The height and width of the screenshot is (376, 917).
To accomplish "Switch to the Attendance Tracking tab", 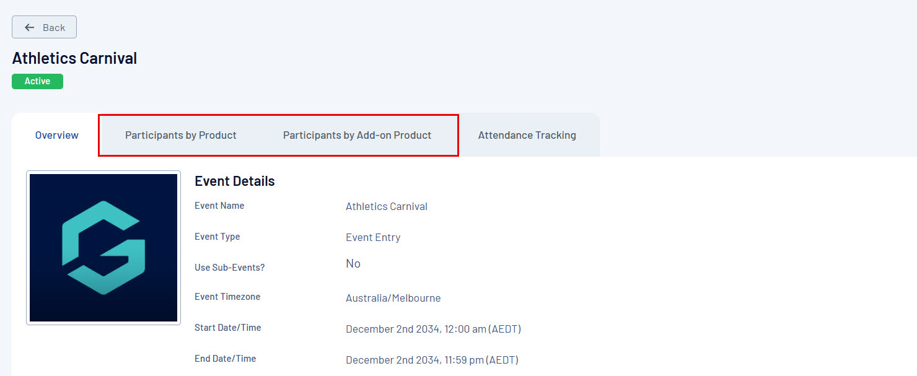I will point(527,135).
